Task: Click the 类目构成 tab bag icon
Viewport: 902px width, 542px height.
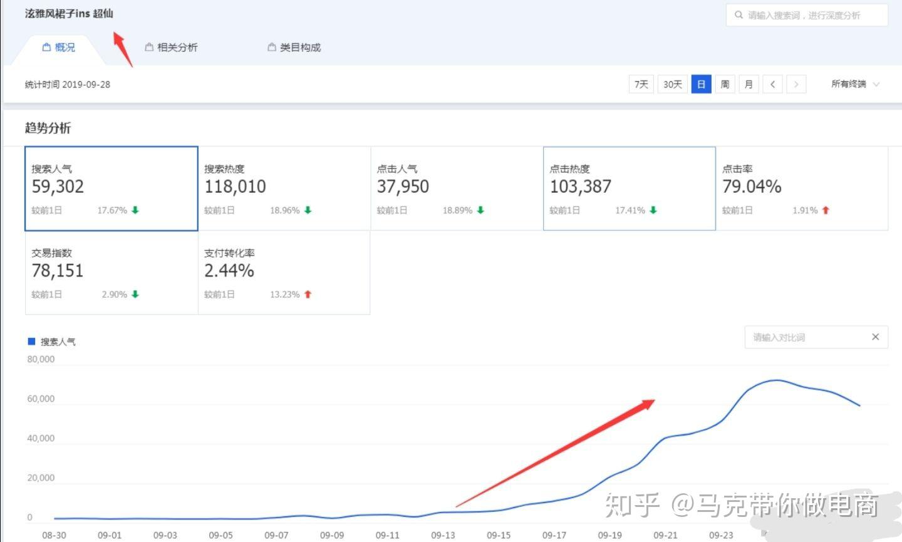Action: [271, 48]
